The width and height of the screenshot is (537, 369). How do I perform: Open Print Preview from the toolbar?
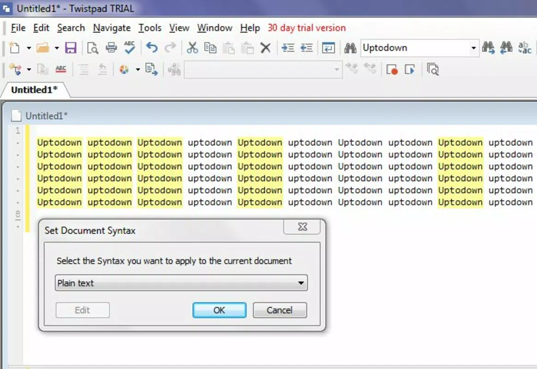92,48
